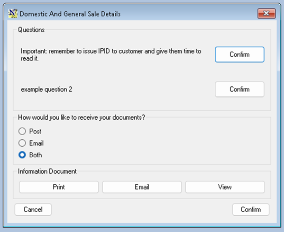Click the 'Post' option label text
Screen dimensions: 284x232
(35, 131)
